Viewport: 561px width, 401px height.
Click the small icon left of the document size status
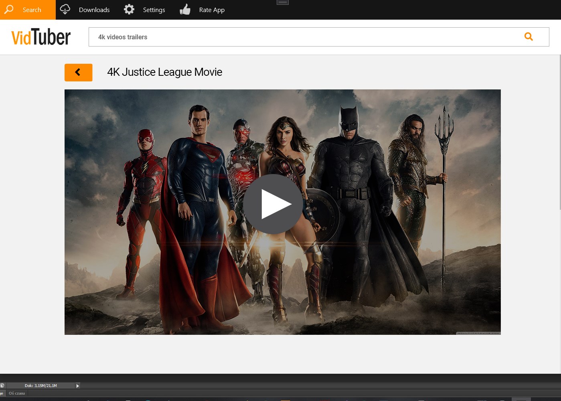click(2, 385)
